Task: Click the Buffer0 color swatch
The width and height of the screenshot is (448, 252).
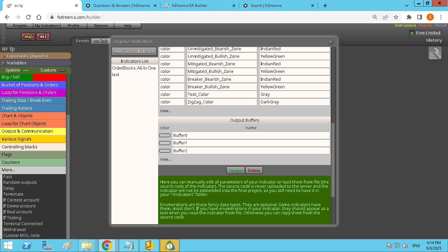Action: coord(165,135)
